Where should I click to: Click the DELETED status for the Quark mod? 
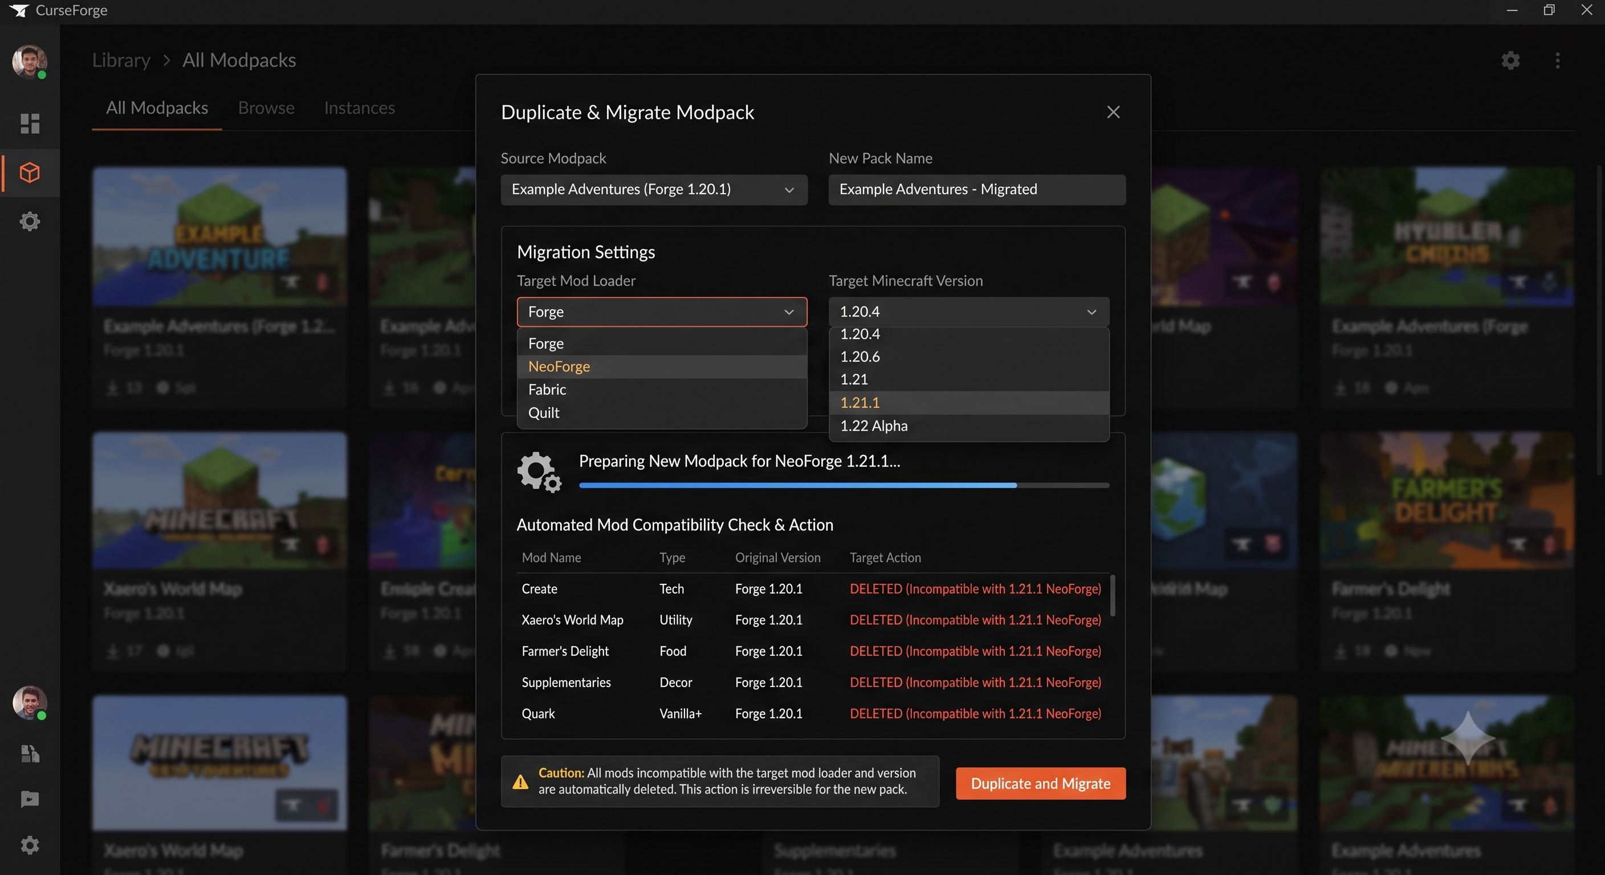(976, 714)
